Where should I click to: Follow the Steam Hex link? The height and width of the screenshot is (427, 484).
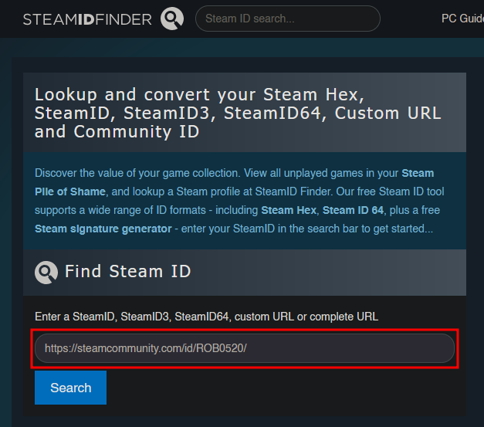[x=289, y=210]
